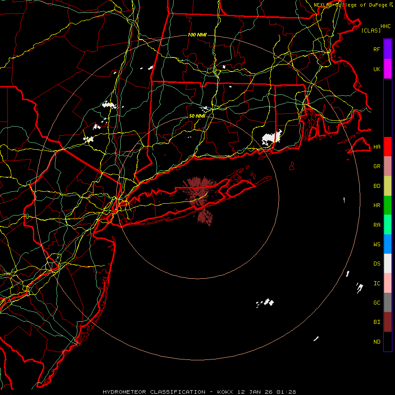The image size is (395, 395).
Task: Click the ND black legend swatch
Action: click(388, 341)
